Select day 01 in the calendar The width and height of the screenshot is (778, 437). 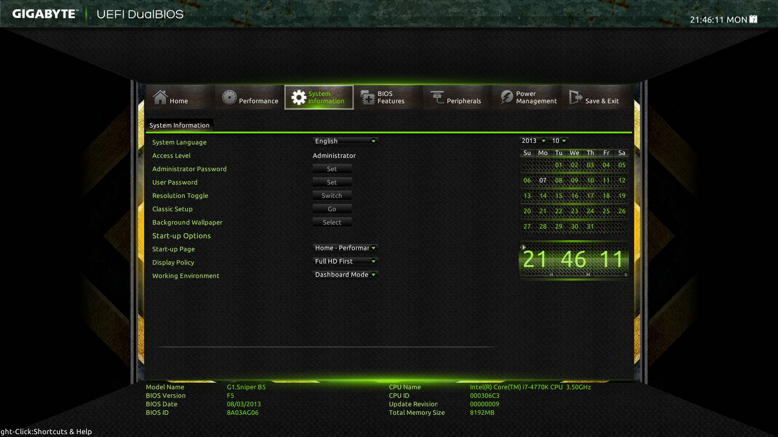pyautogui.click(x=559, y=165)
